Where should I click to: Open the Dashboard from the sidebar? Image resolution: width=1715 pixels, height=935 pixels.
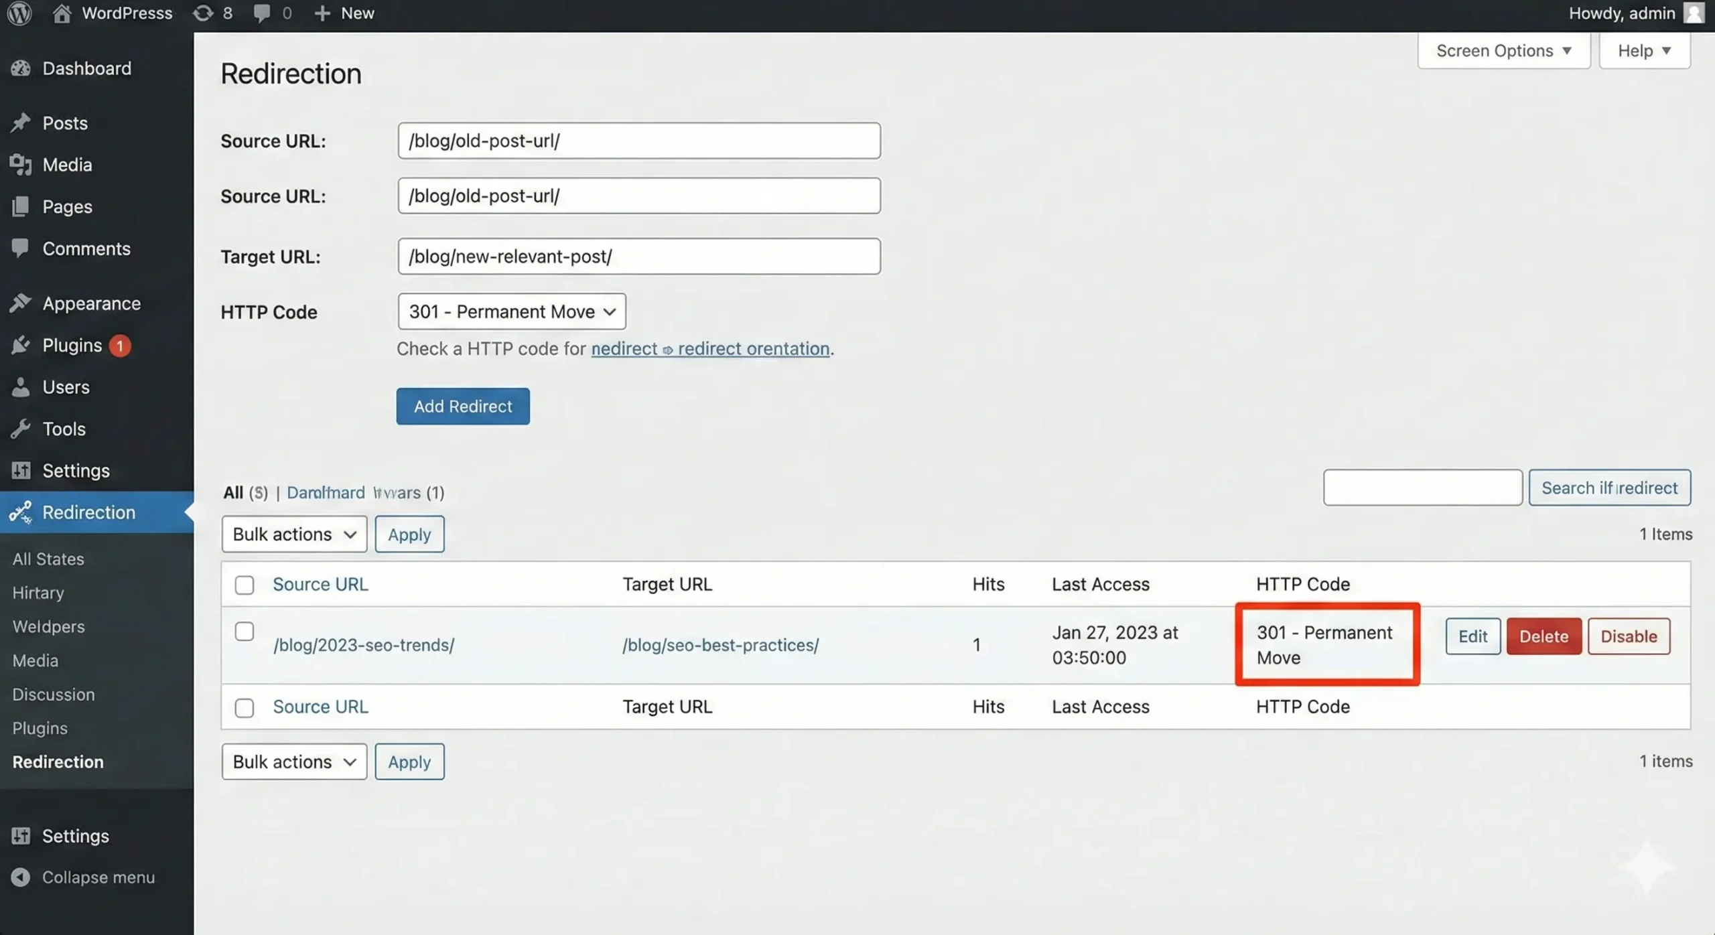(21, 68)
